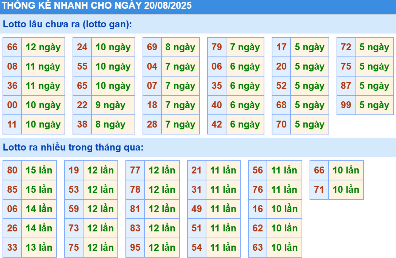The width and height of the screenshot is (396, 258).
Task: Select number 95 showing 12 lần
Action: click(135, 248)
